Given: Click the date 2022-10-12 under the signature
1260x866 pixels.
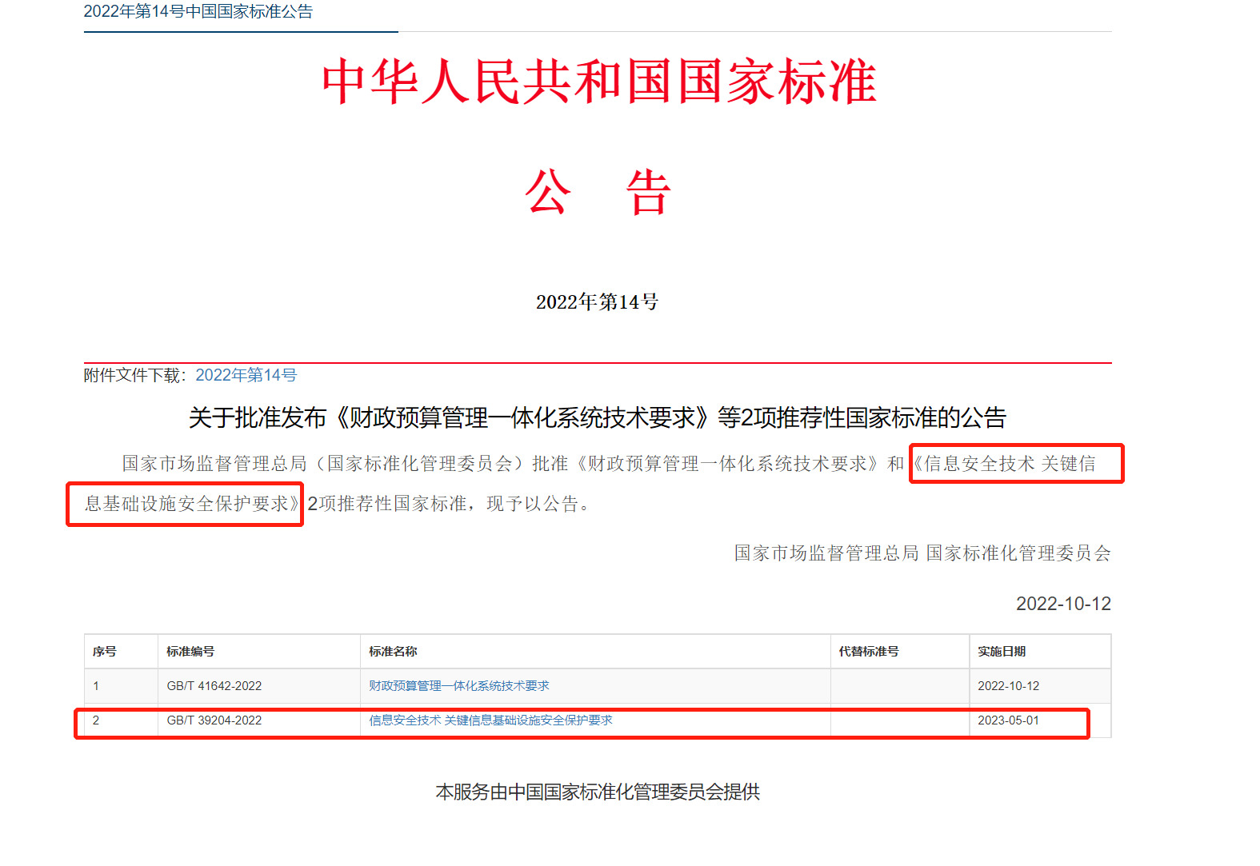Looking at the screenshot, I should point(1063,604).
